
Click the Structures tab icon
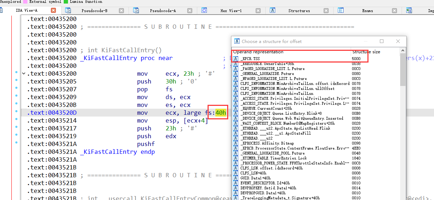point(272,10)
